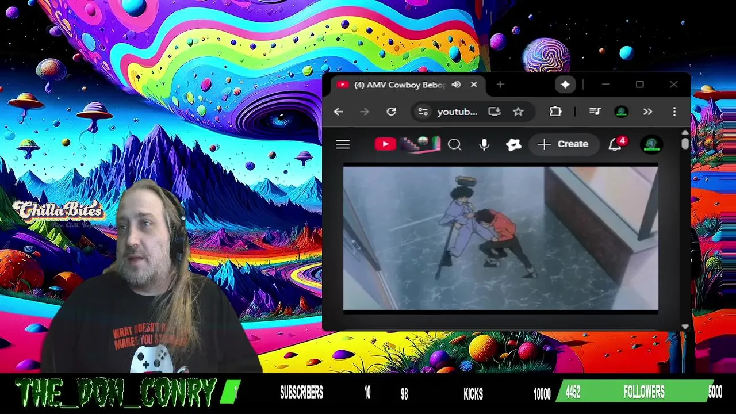The image size is (736, 414).
Task: Click the Create button
Action: click(563, 144)
